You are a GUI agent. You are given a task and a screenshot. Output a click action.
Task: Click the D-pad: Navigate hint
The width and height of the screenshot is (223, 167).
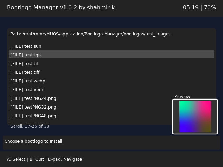(x=65, y=159)
